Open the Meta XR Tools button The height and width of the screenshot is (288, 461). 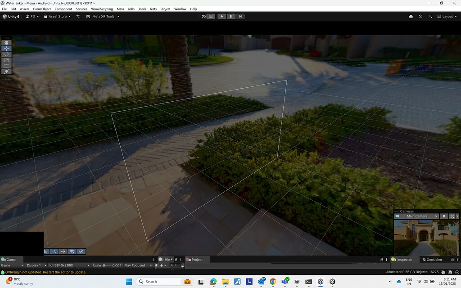tap(103, 16)
